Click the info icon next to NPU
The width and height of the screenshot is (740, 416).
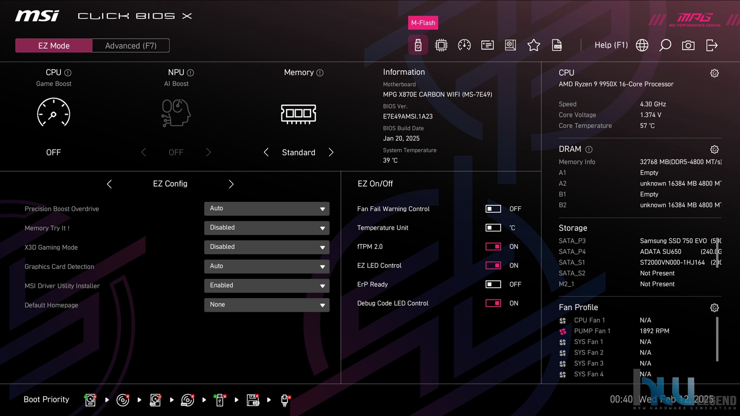(x=190, y=73)
